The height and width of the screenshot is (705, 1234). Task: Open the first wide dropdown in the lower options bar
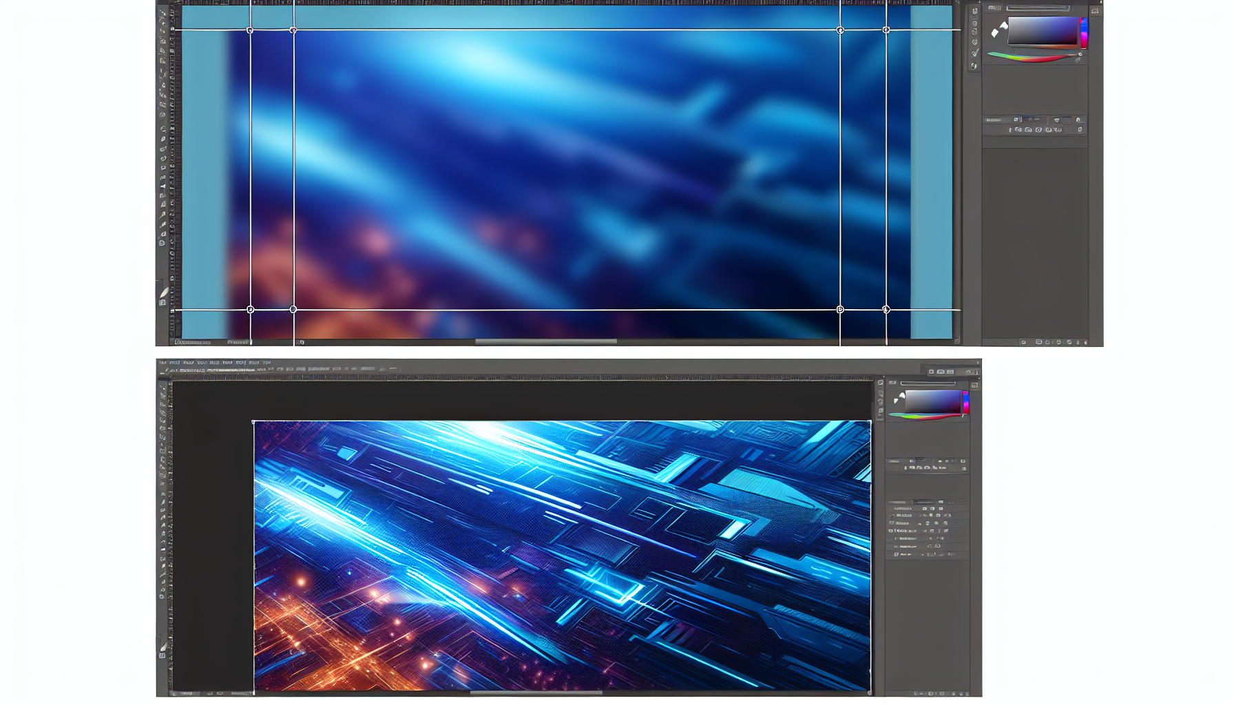tap(191, 370)
